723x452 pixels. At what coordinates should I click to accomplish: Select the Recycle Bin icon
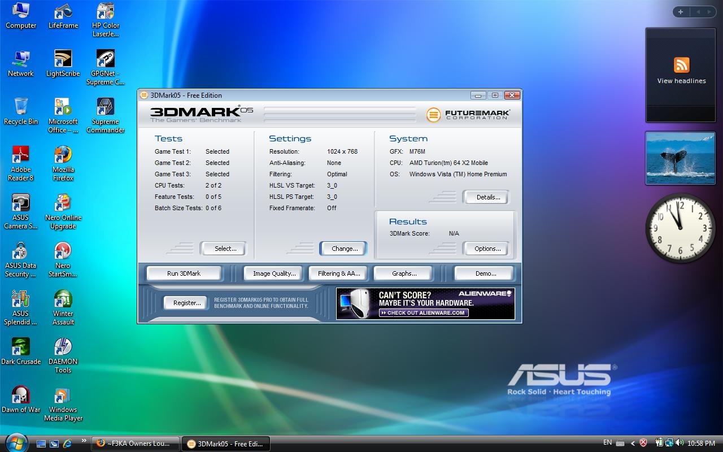[x=21, y=112]
